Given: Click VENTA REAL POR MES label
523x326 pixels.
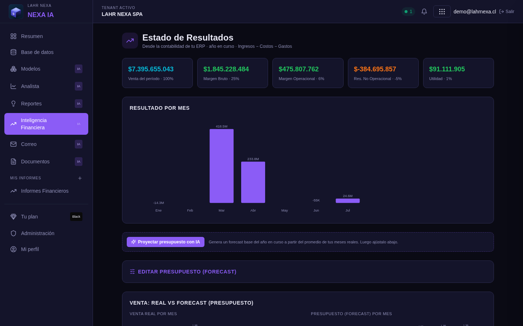Looking at the screenshot, I should click(x=153, y=314).
